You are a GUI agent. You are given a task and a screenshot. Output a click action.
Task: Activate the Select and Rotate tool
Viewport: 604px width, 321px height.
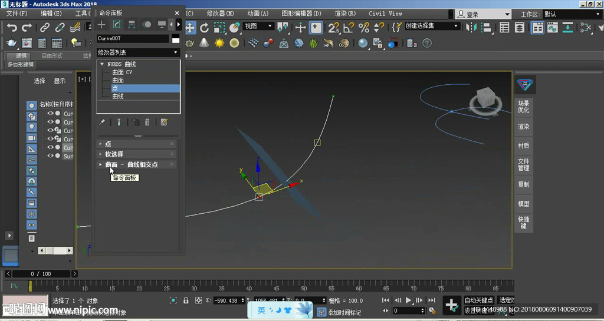point(205,28)
